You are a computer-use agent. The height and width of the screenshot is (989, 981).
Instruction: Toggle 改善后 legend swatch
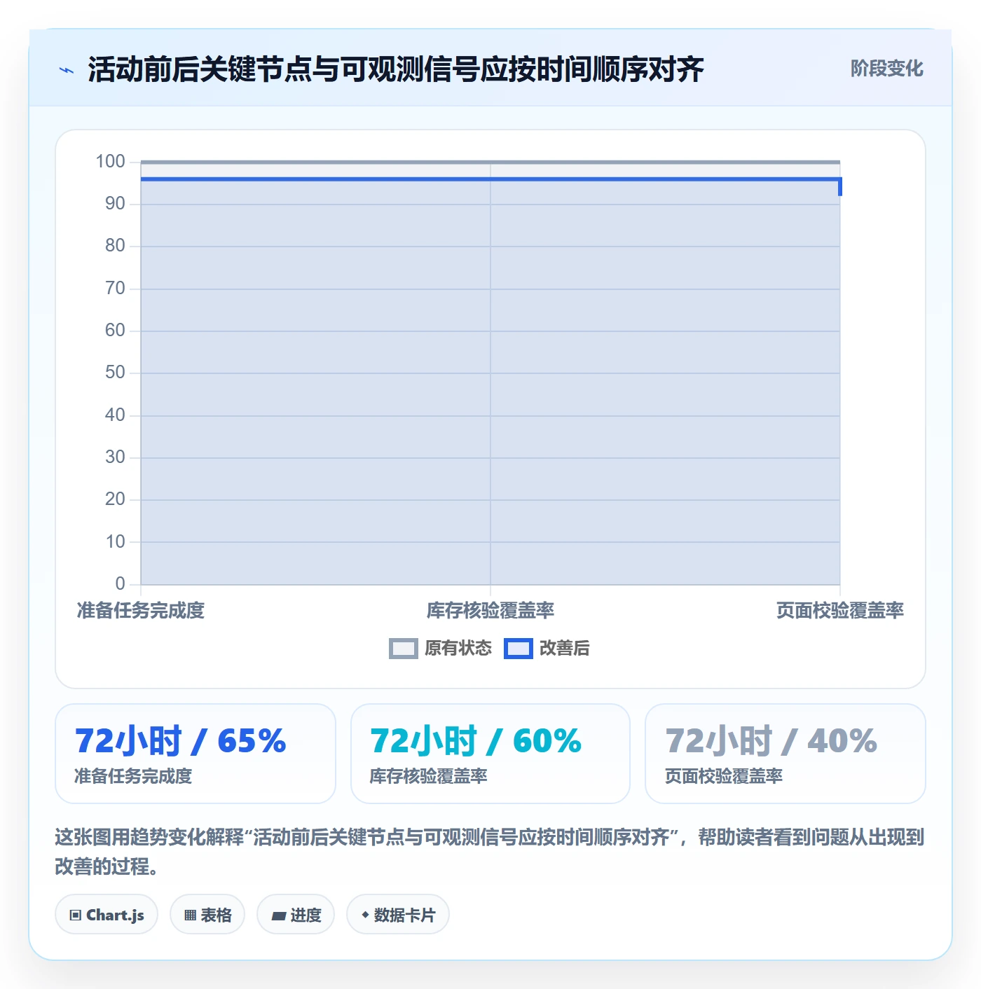pos(519,649)
